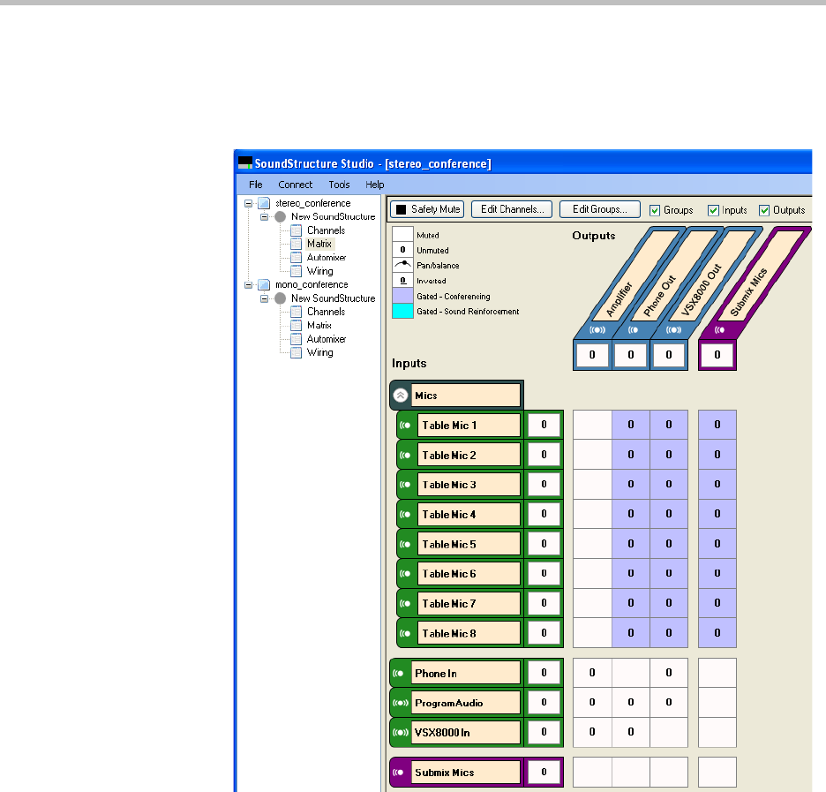
Task: Click the Submix Mics input icon
Action: [399, 773]
